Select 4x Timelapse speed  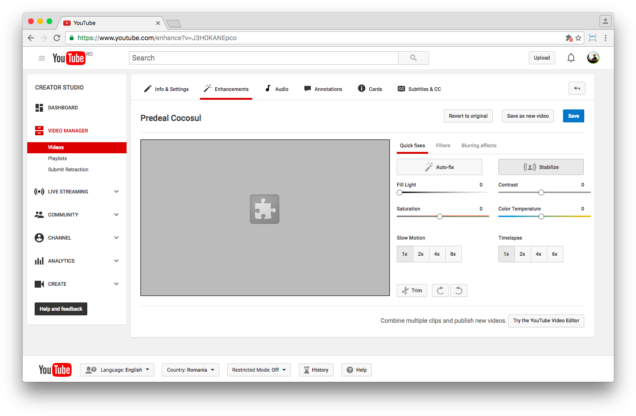[x=539, y=253]
